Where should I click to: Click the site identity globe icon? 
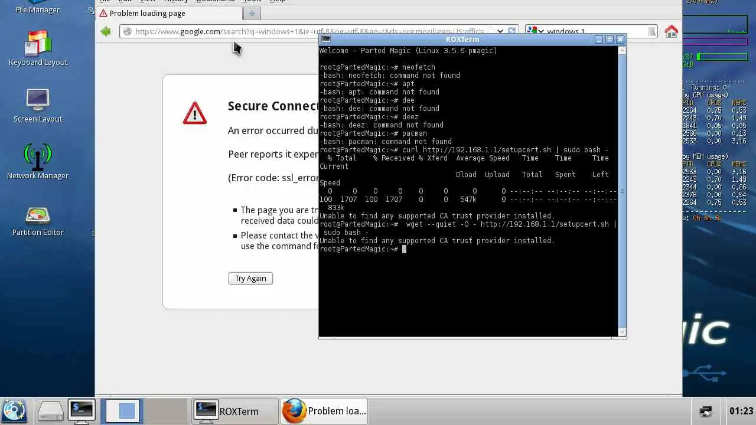click(x=128, y=31)
